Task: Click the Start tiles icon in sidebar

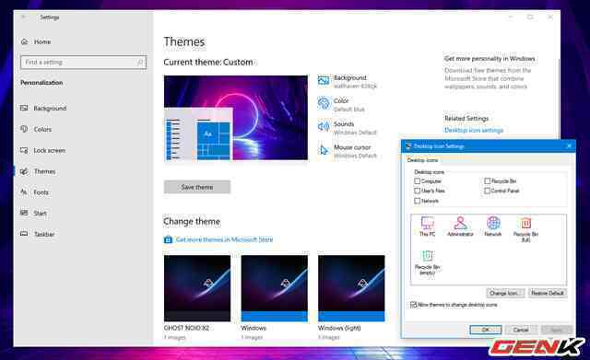Action: (24, 213)
